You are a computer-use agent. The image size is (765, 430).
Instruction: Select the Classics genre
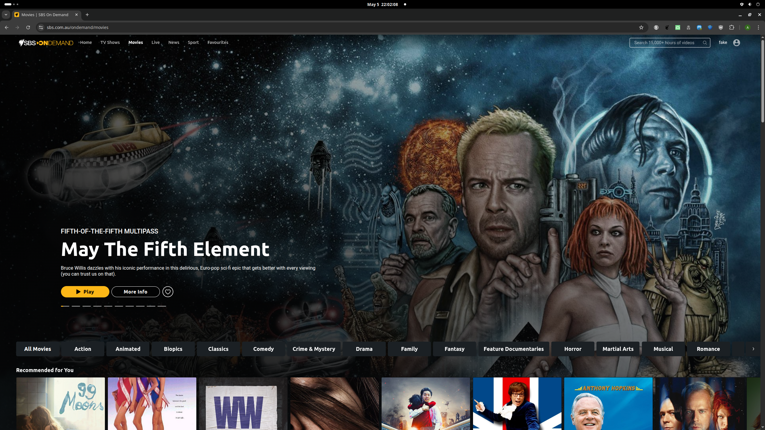tap(218, 349)
